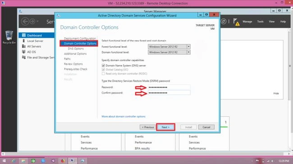Click the All Servers icon
293x164 pixels.
point(24,46)
